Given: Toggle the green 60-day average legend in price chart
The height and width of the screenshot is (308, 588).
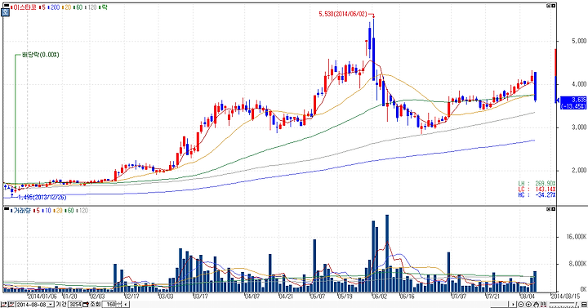Looking at the screenshot, I should (x=78, y=7).
